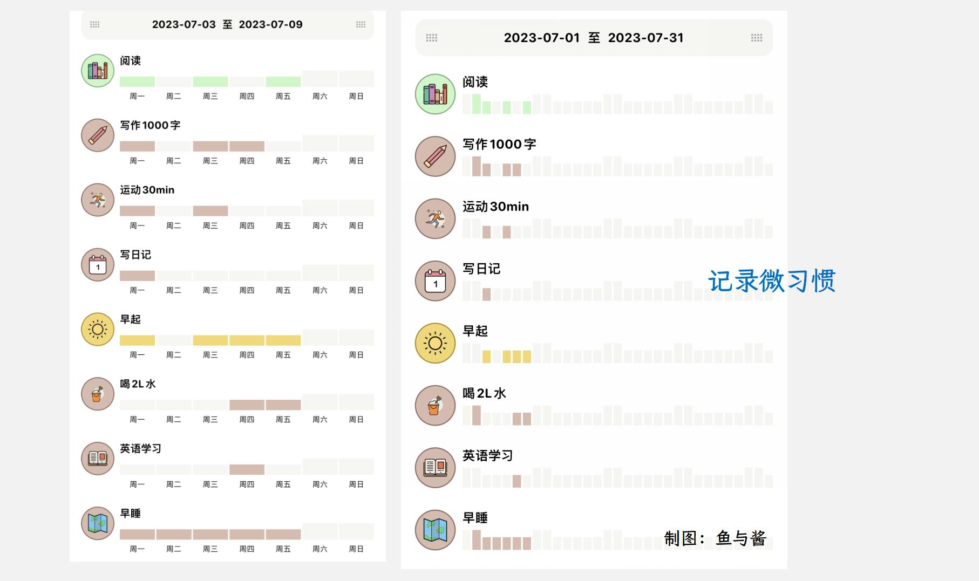Select the 写作1000字 pencil icon
This screenshot has width=979, height=581.
[x=97, y=135]
